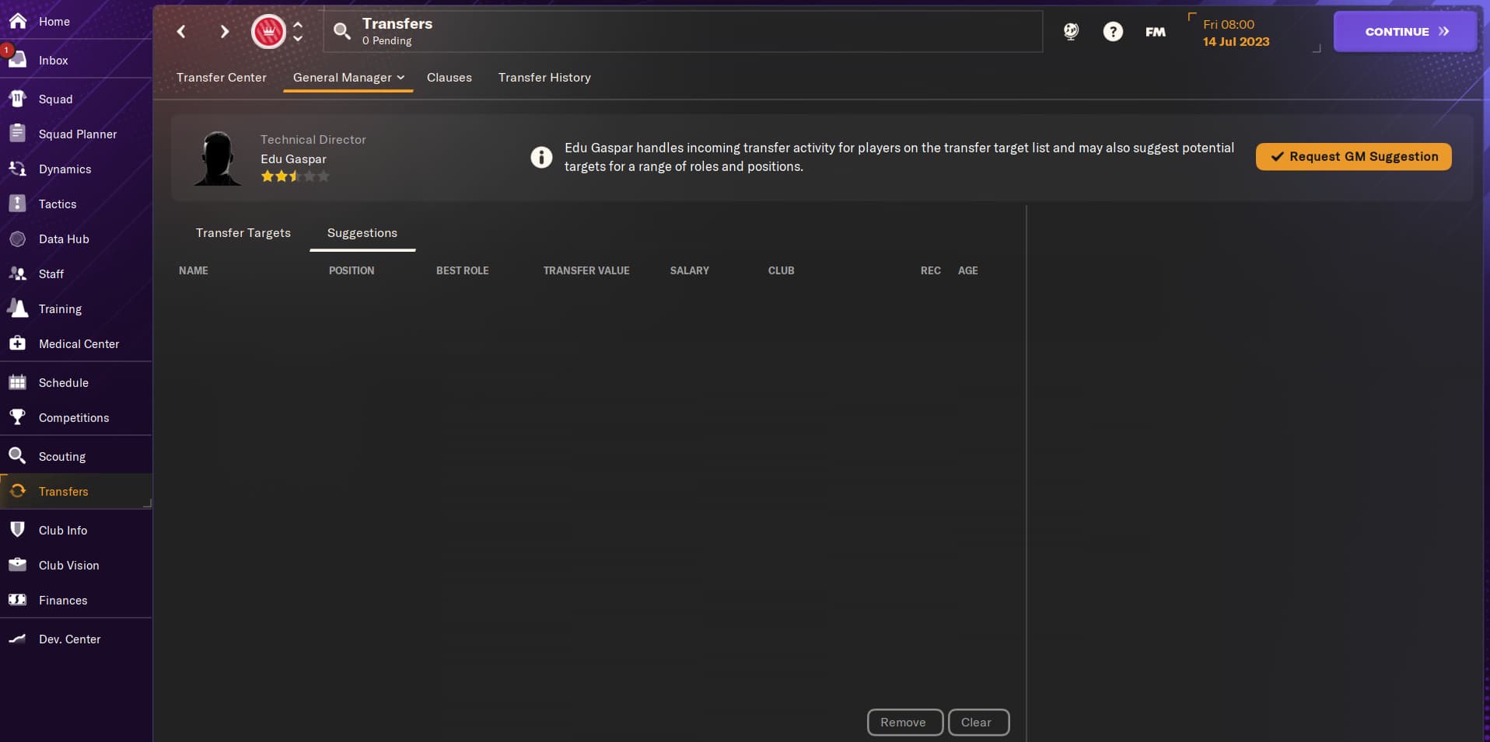Go back with the left arrow
Image resolution: width=1490 pixels, height=742 pixels.
click(181, 31)
